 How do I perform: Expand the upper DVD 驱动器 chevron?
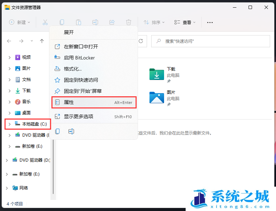click(9, 135)
